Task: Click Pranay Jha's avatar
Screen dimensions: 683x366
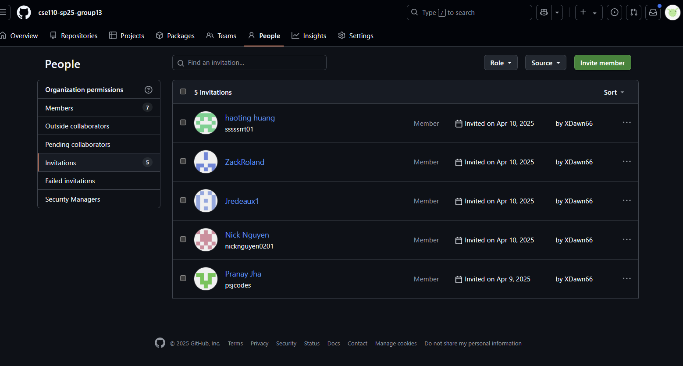Action: [x=206, y=279]
